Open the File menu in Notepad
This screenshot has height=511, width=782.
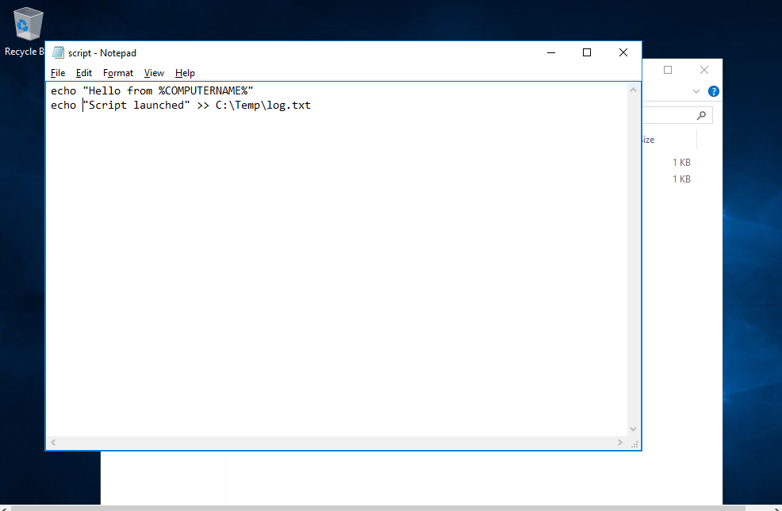pos(58,73)
